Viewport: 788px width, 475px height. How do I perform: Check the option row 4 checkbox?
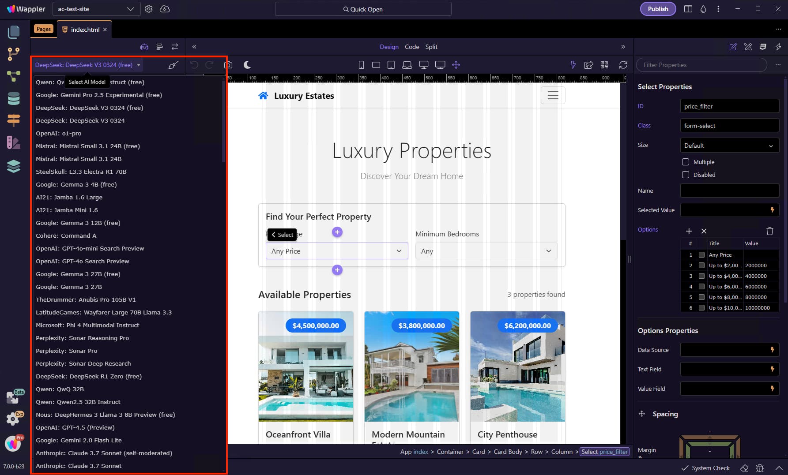[x=701, y=287]
